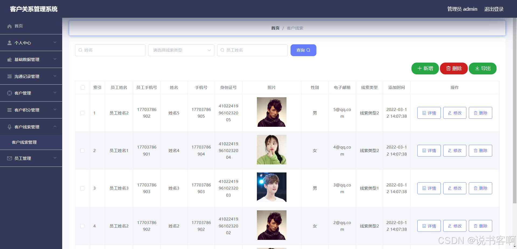The image size is (517, 249).
Task: Click the 详情 document icon in row 1
Action: [424, 113]
